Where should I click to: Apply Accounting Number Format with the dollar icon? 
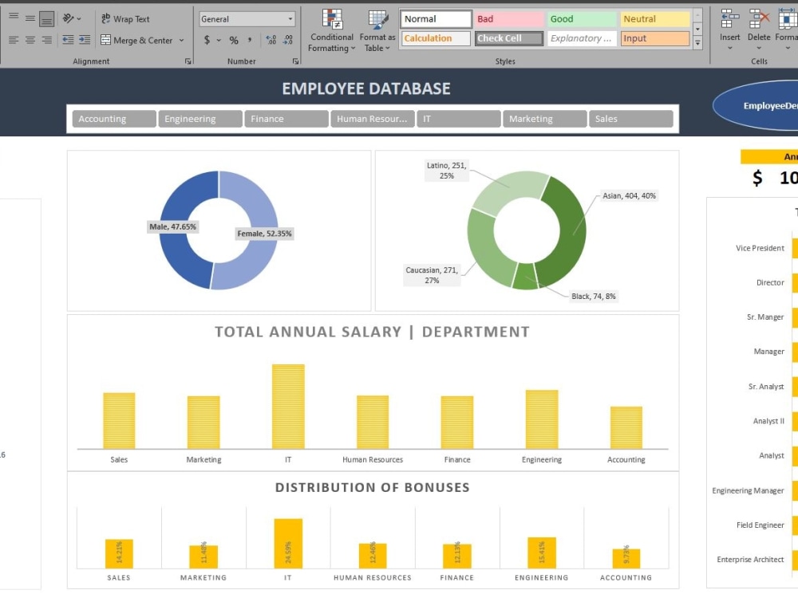pyautogui.click(x=206, y=37)
